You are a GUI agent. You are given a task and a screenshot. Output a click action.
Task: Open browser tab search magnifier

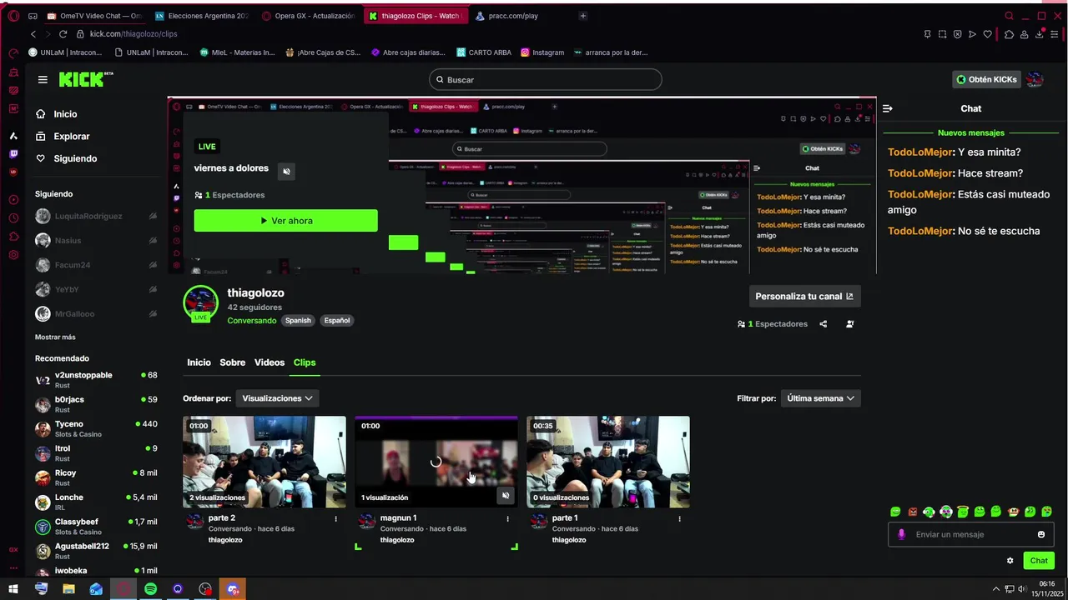coord(1009,16)
